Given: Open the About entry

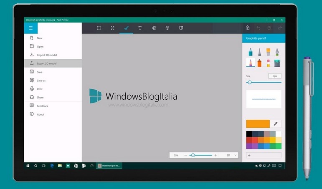Looking at the screenshot, I should point(53,114).
